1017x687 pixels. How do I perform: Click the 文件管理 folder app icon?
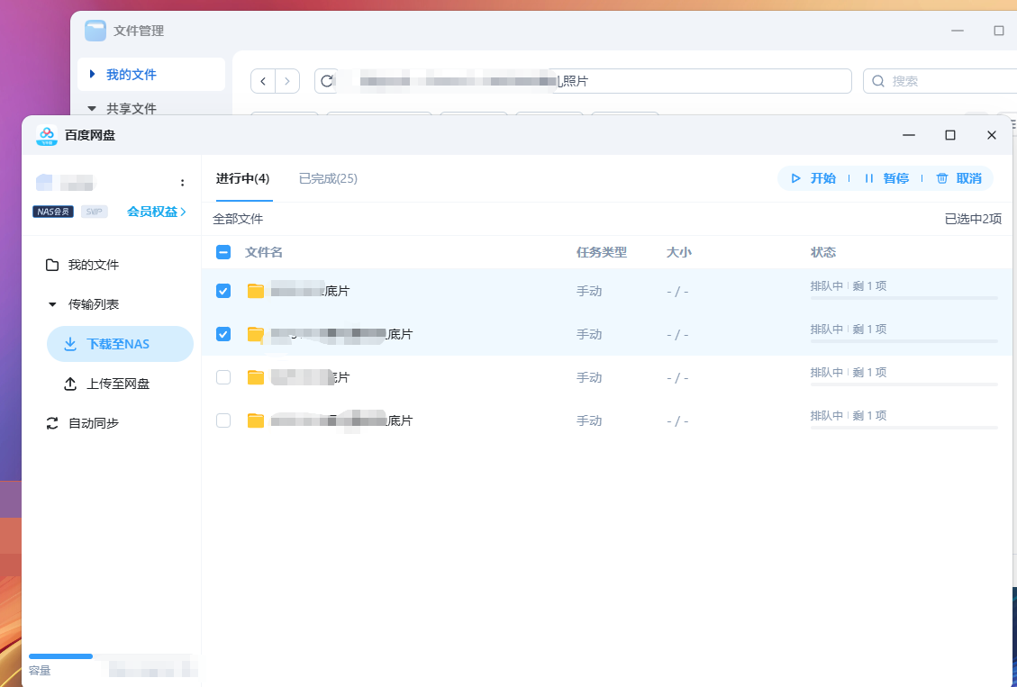point(95,31)
